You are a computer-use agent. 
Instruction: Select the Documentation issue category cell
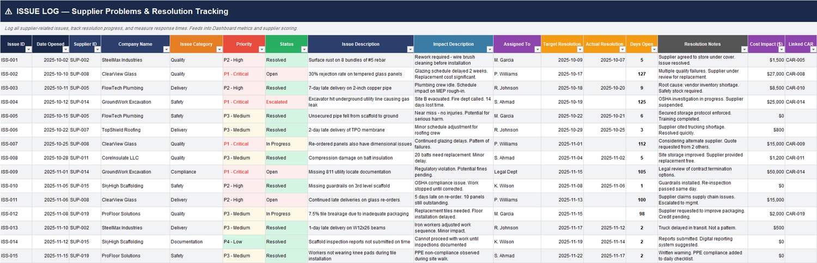(196, 242)
